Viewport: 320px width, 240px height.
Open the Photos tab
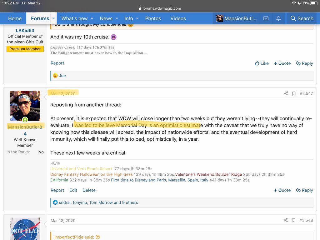coord(153,18)
